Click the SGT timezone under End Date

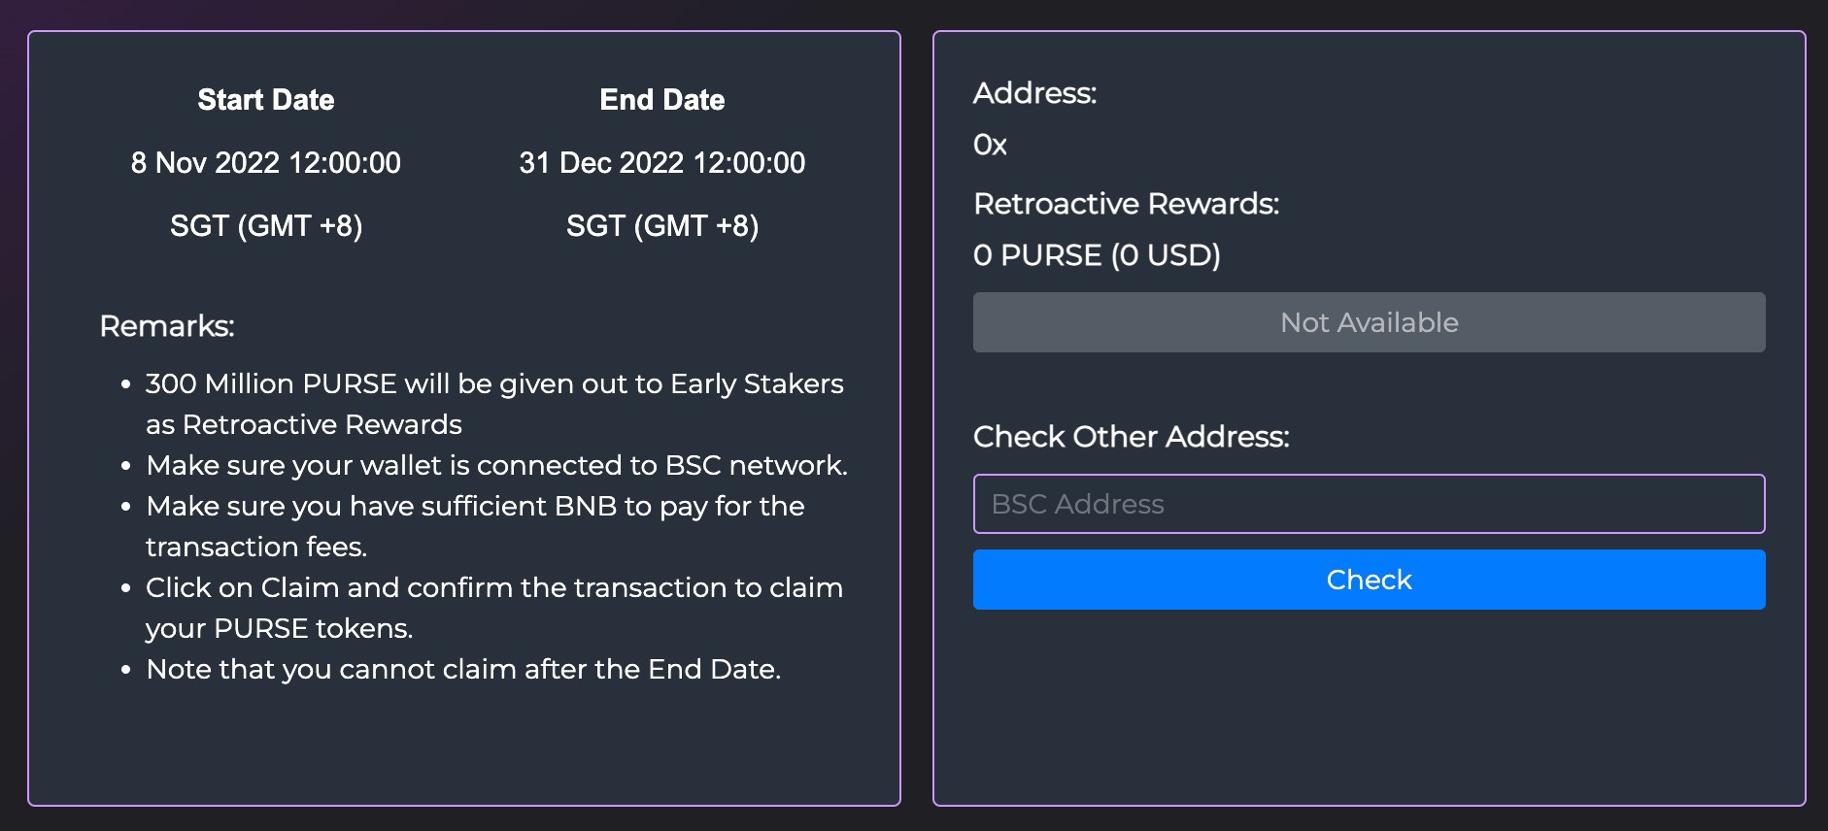(x=661, y=226)
